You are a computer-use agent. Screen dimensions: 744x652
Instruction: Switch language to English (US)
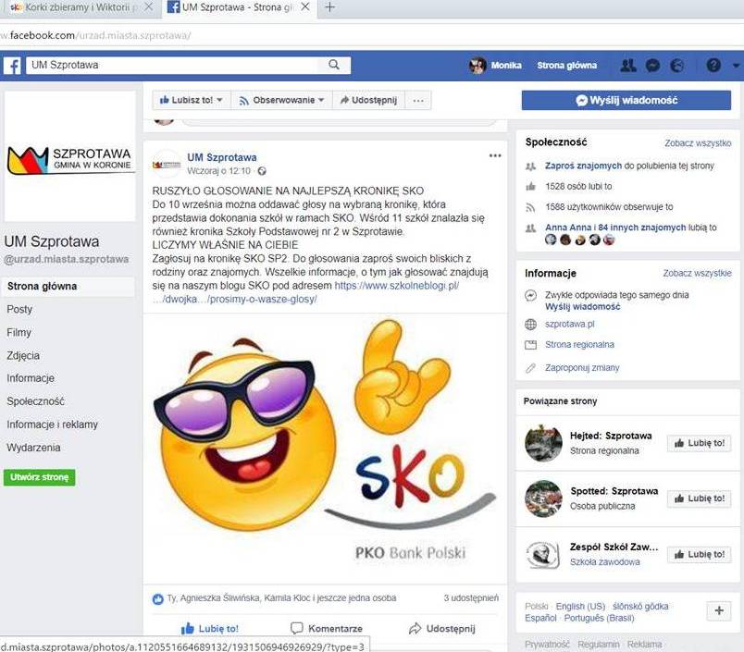click(x=580, y=607)
